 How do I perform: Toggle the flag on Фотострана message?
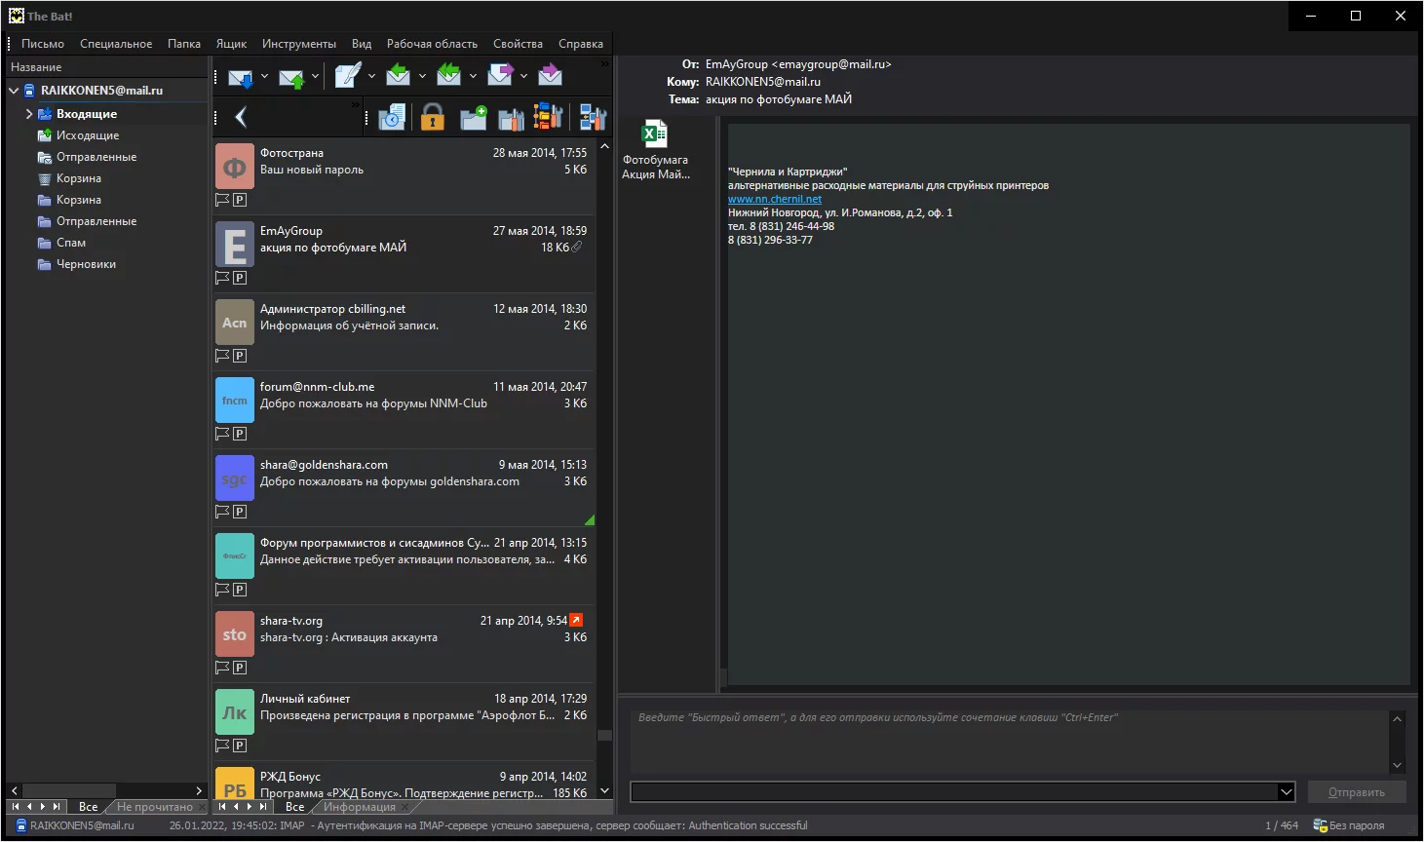222,200
